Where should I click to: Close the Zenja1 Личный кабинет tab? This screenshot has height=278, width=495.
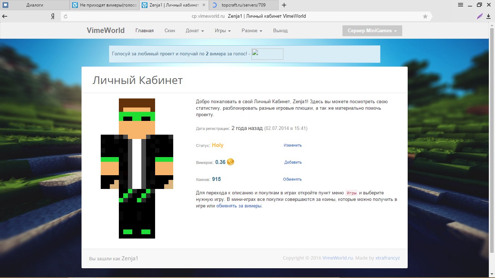point(204,5)
